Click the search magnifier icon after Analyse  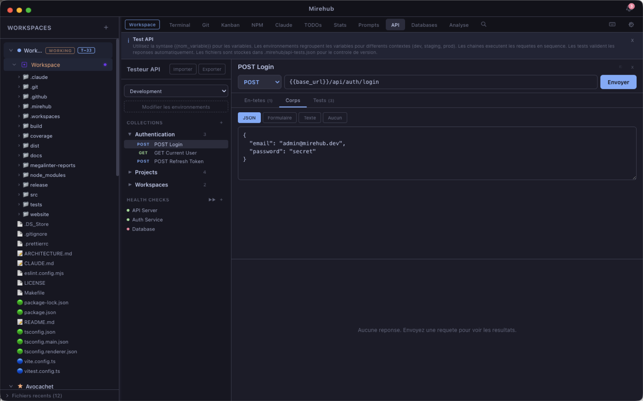pos(483,24)
